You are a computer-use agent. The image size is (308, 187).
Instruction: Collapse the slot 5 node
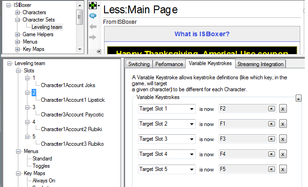(x=27, y=137)
